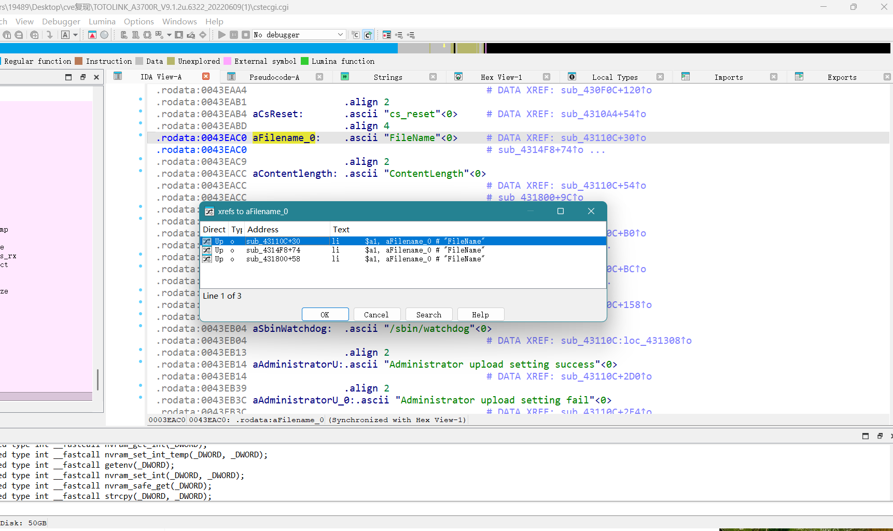Screen dimensions: 893x531
Task: Open the debugger selection dropdown
Action: point(340,35)
